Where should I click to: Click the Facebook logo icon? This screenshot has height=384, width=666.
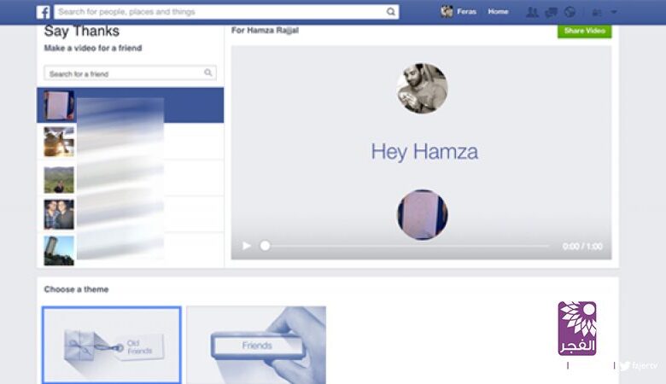[x=43, y=12]
